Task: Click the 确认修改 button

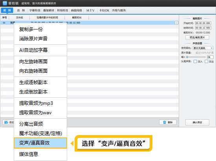Action: (197, 122)
